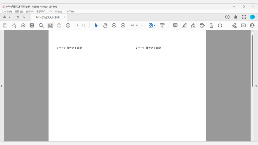Open the 編集 (E) menu

19,12
